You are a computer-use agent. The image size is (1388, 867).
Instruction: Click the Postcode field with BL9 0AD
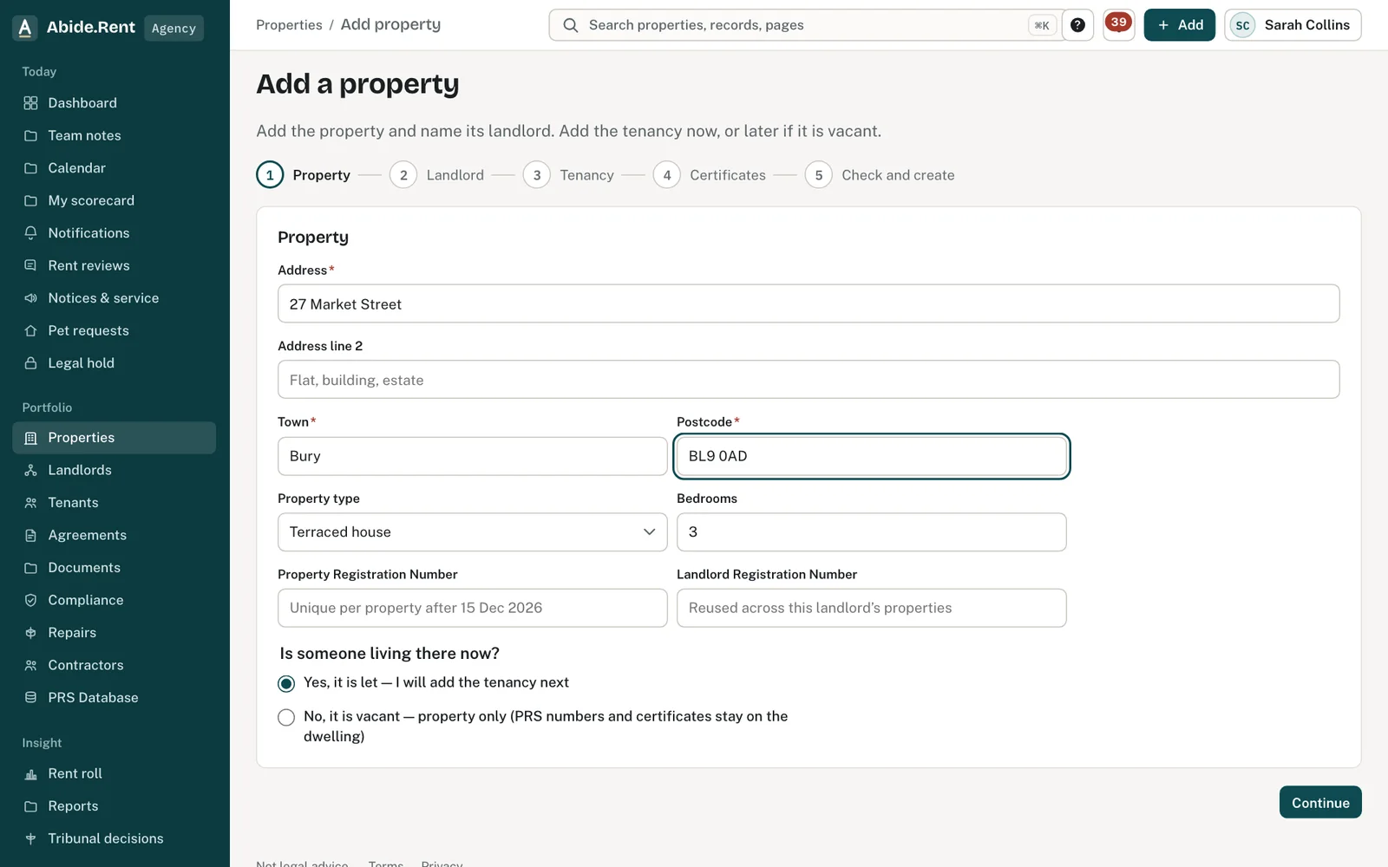click(871, 456)
